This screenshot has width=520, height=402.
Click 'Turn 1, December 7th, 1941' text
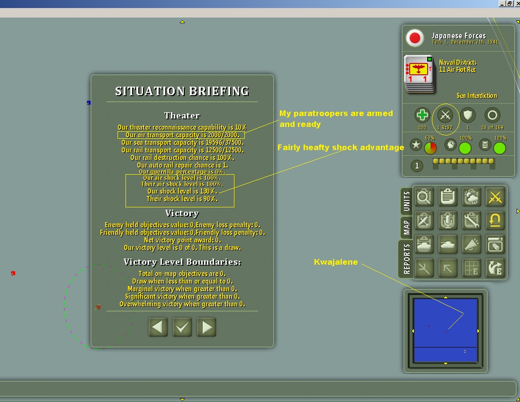pos(465,42)
